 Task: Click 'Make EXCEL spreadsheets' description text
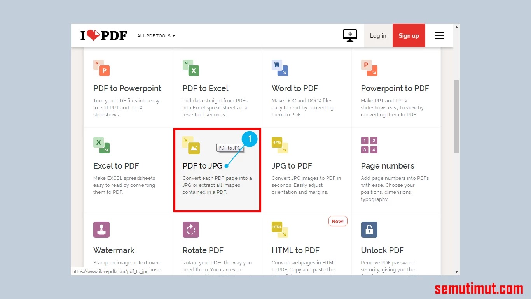124,178
